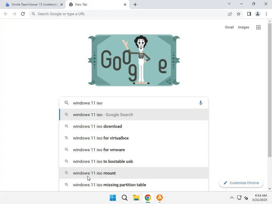Viewport: 272px width, 204px height.
Task: Click the Google search box text
Action: 88,103
